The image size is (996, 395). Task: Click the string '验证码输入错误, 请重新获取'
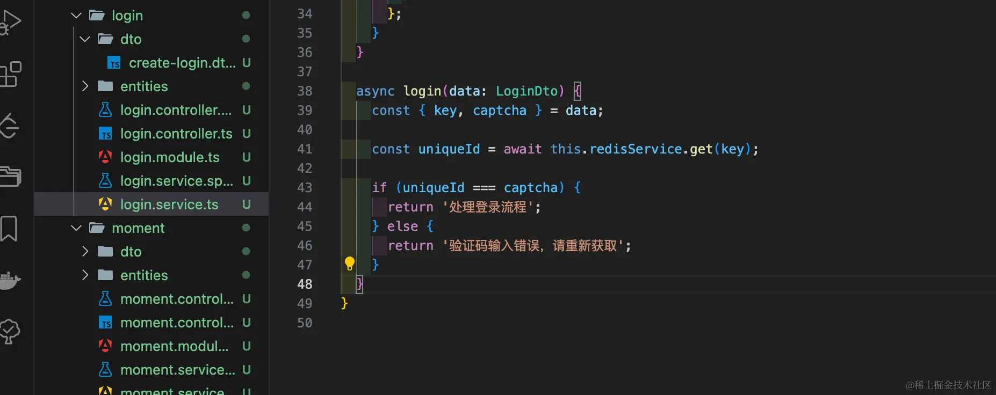[x=532, y=246]
